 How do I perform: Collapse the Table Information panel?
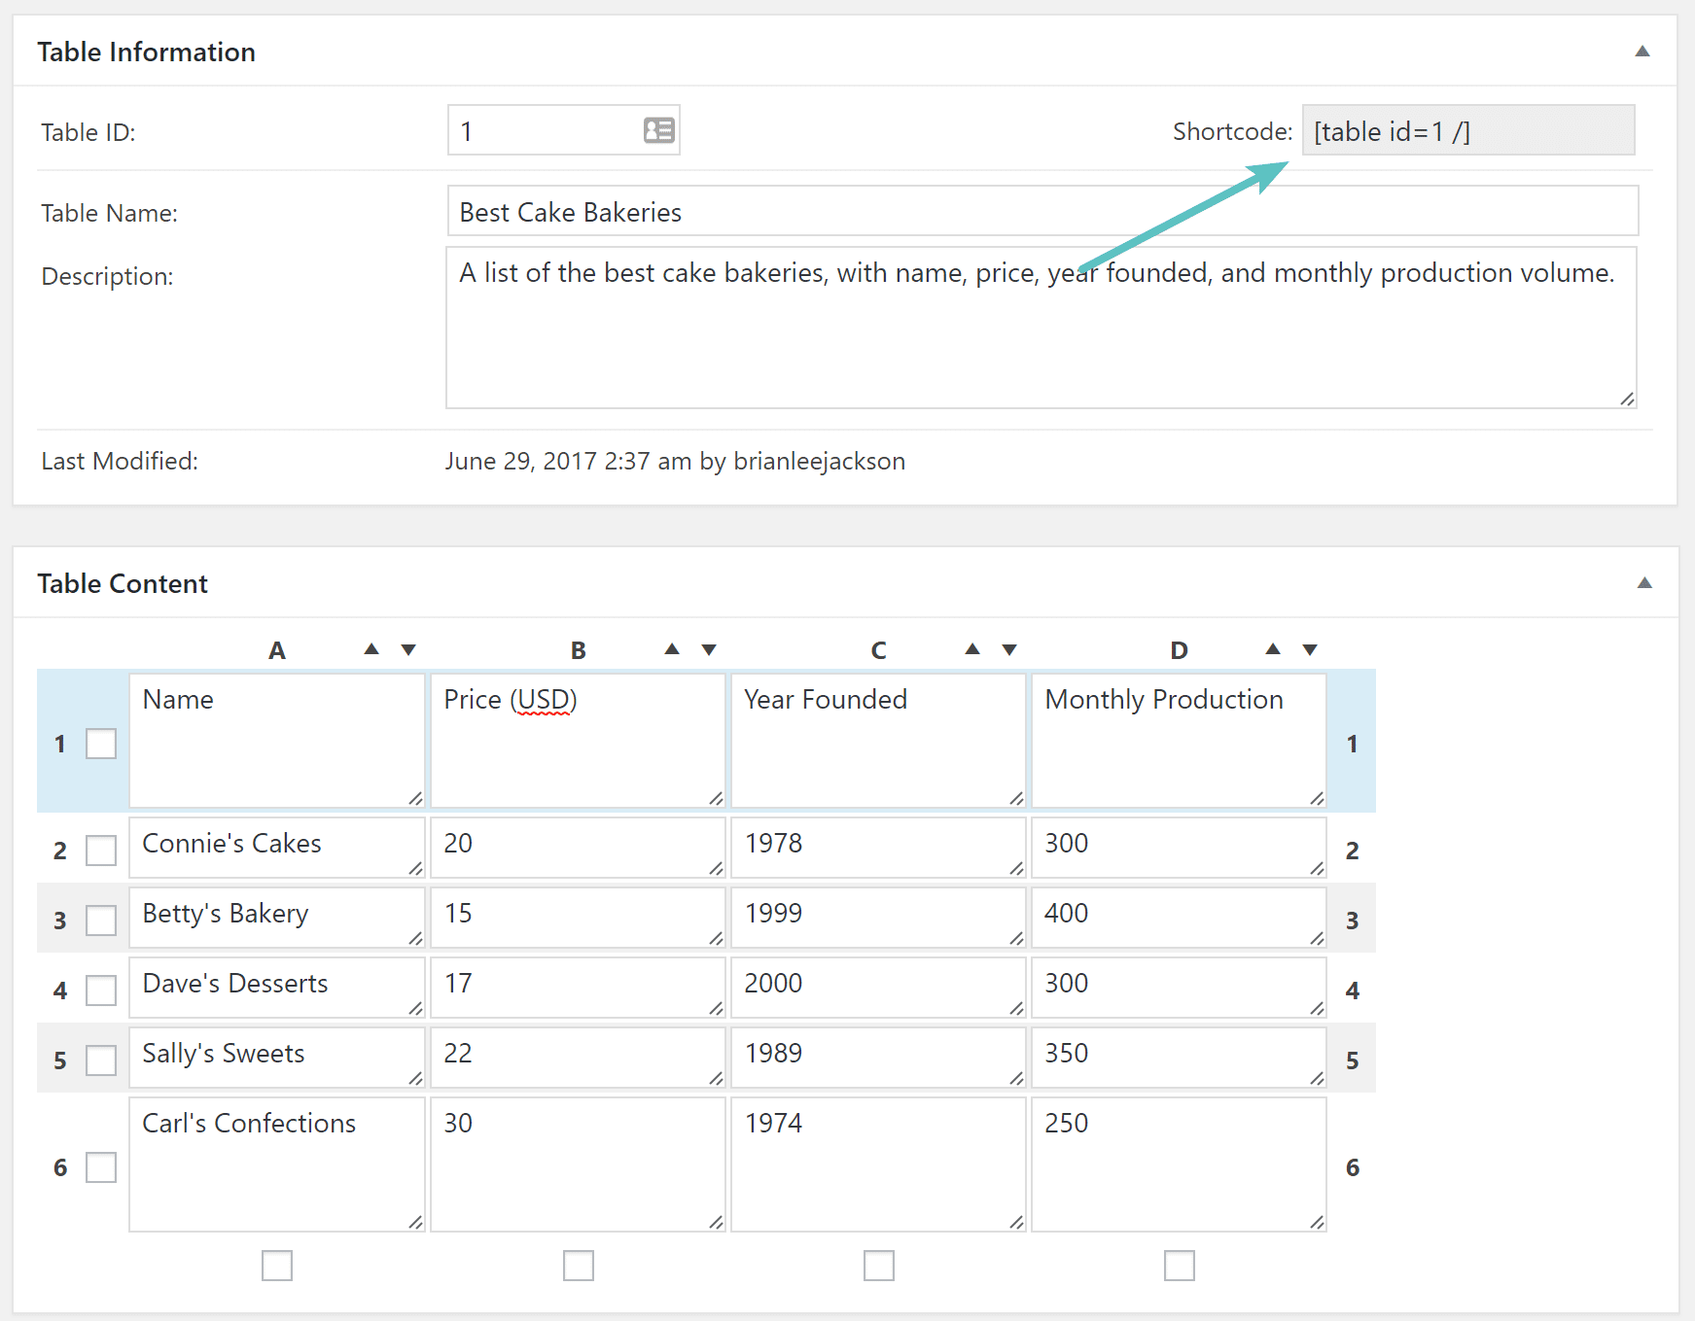(x=1642, y=52)
